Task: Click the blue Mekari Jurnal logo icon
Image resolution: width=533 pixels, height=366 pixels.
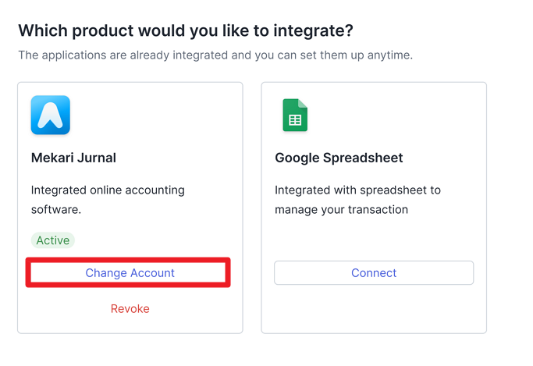Action: (50, 115)
